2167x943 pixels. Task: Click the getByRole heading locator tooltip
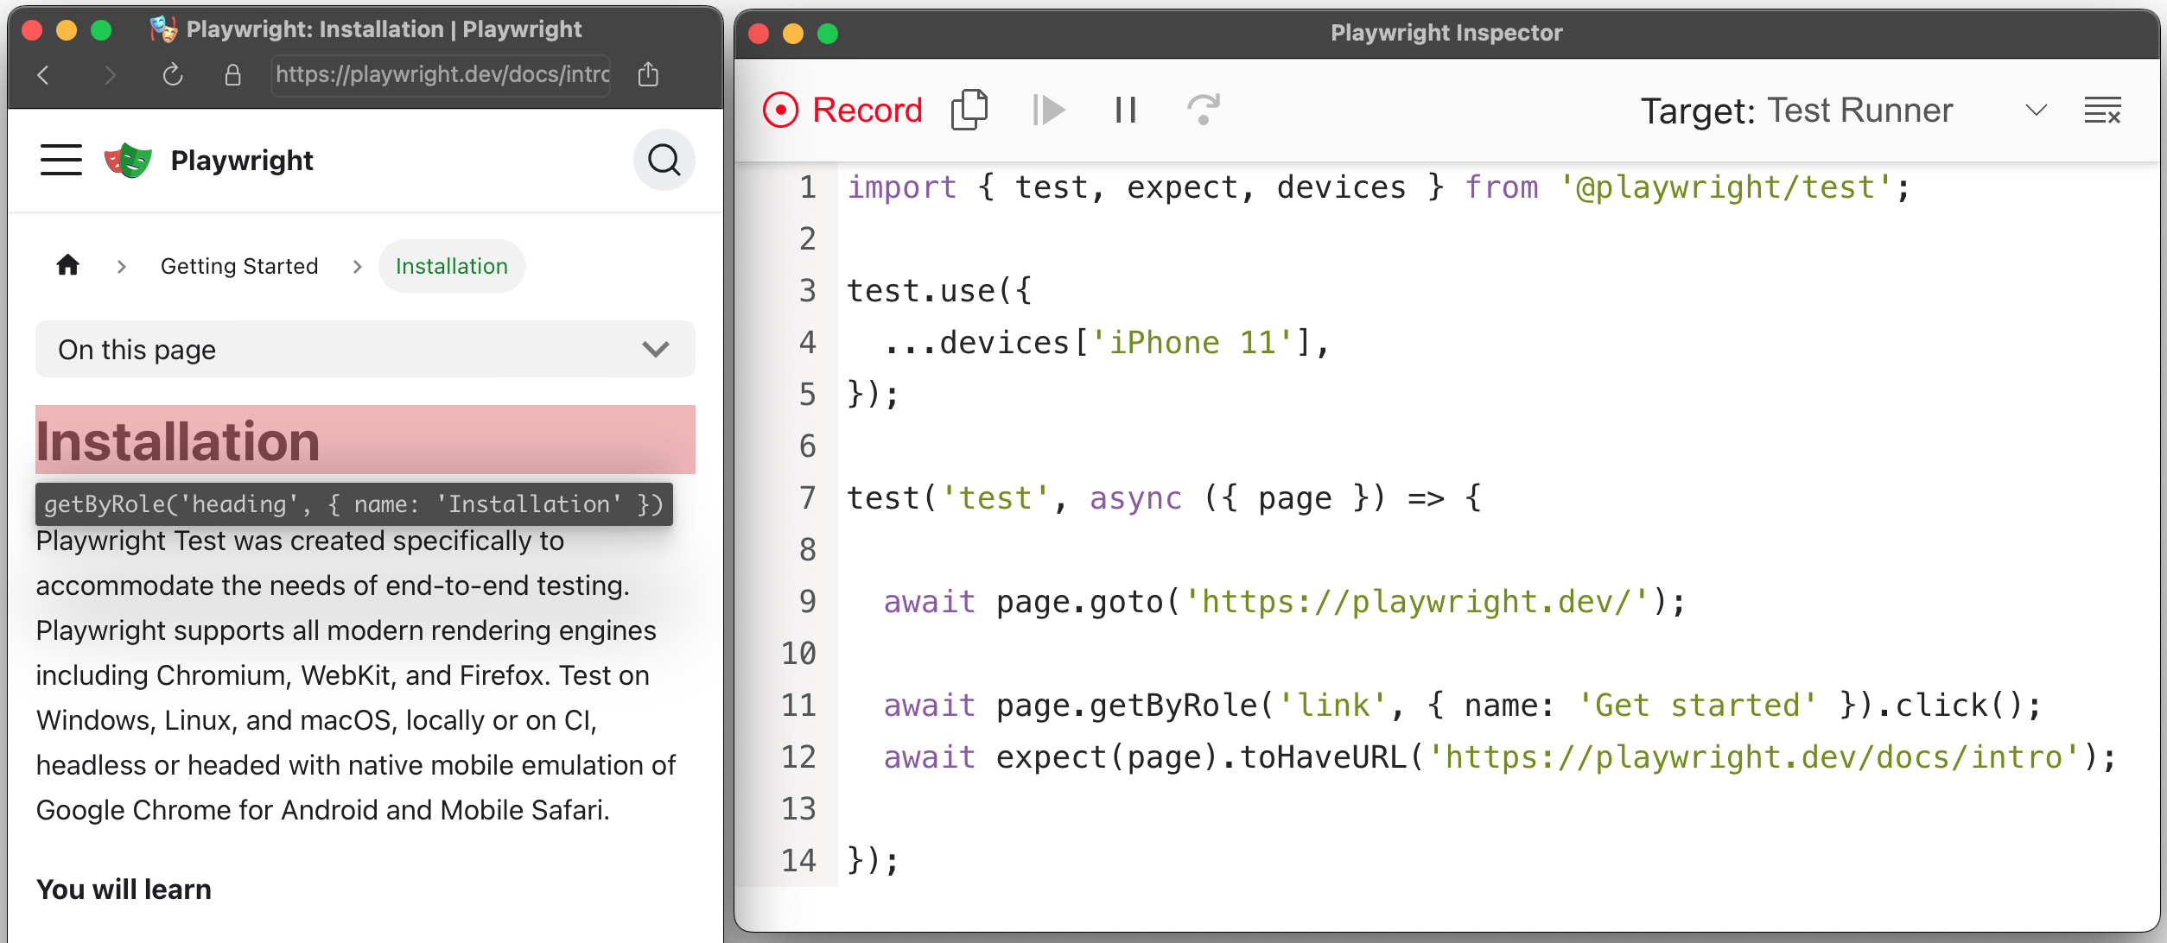tap(353, 504)
